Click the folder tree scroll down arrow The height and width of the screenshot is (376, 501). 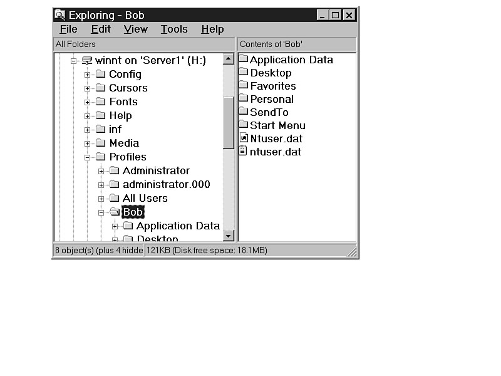[229, 236]
